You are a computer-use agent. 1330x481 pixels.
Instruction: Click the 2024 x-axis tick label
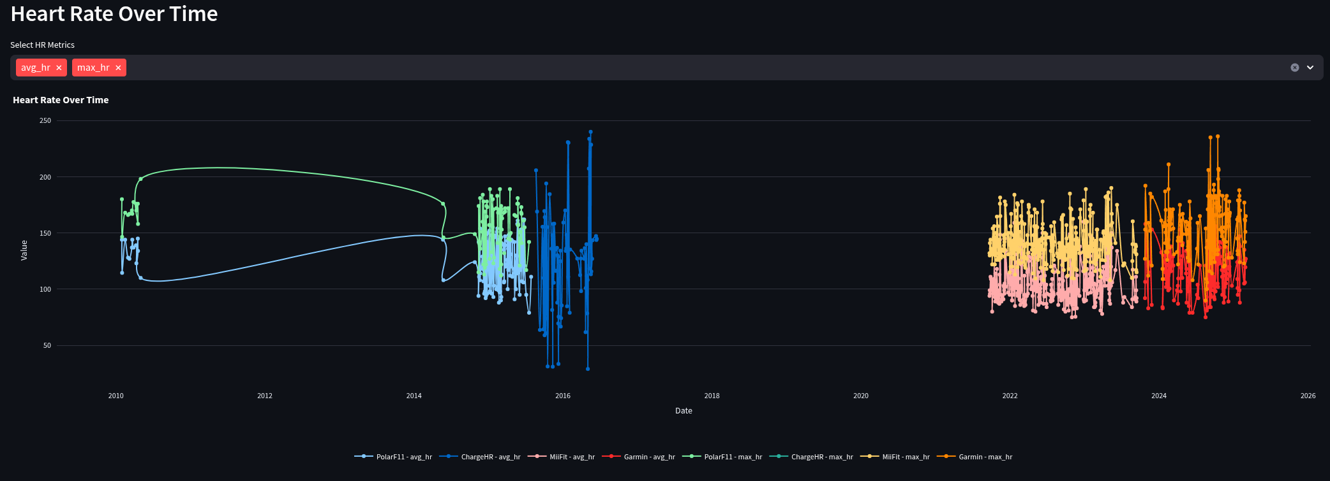point(1159,396)
